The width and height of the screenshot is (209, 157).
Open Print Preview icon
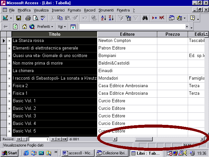click(x=36, y=18)
